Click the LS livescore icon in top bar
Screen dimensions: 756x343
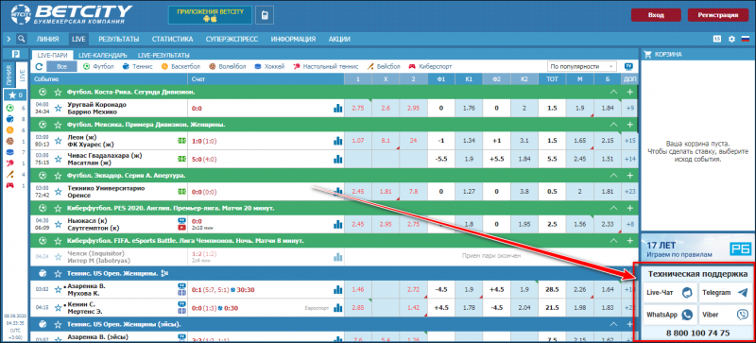click(x=717, y=39)
